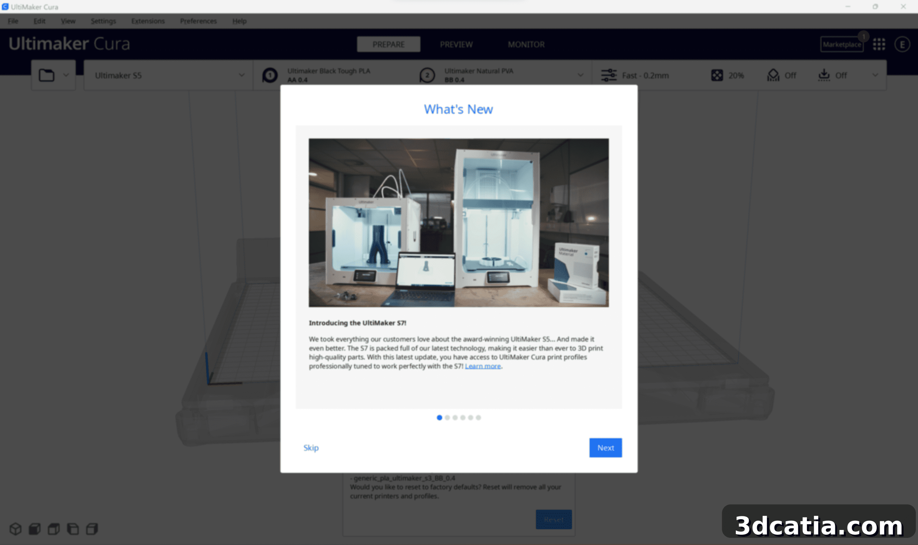The height and width of the screenshot is (545, 918).
Task: Go to sixth What's New page dot
Action: 478,417
